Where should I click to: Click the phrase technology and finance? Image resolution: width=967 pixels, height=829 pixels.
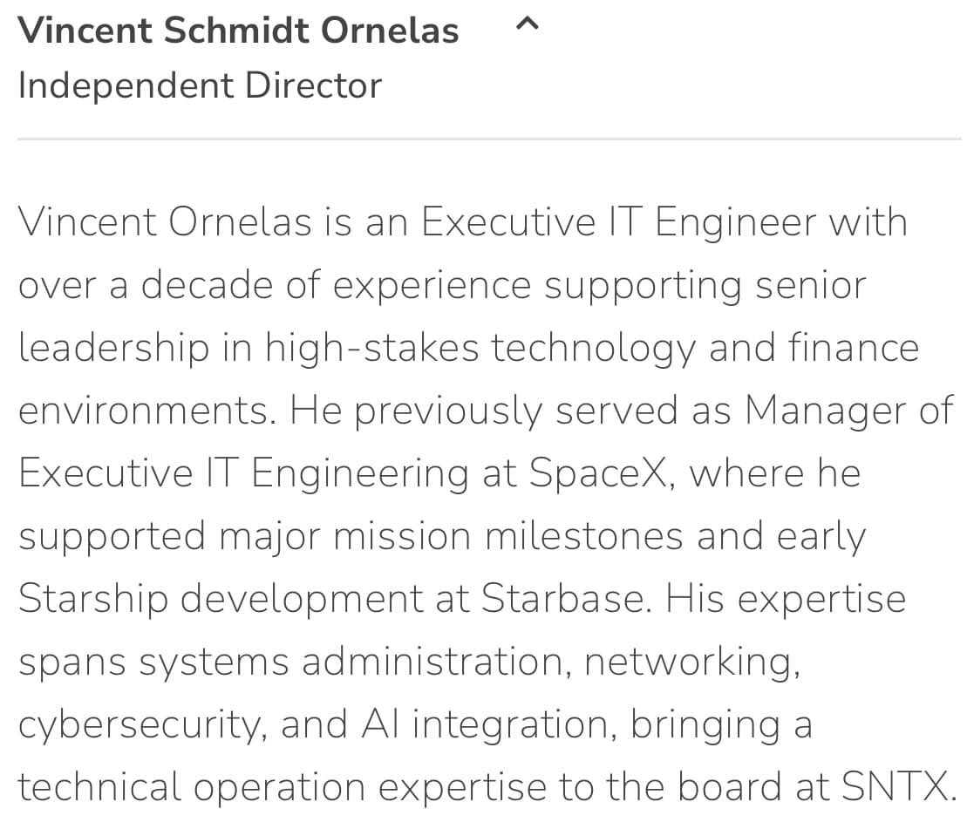(705, 348)
